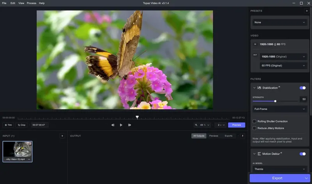The image size is (312, 184).
Task: Switch to Exports tab
Action: click(229, 136)
